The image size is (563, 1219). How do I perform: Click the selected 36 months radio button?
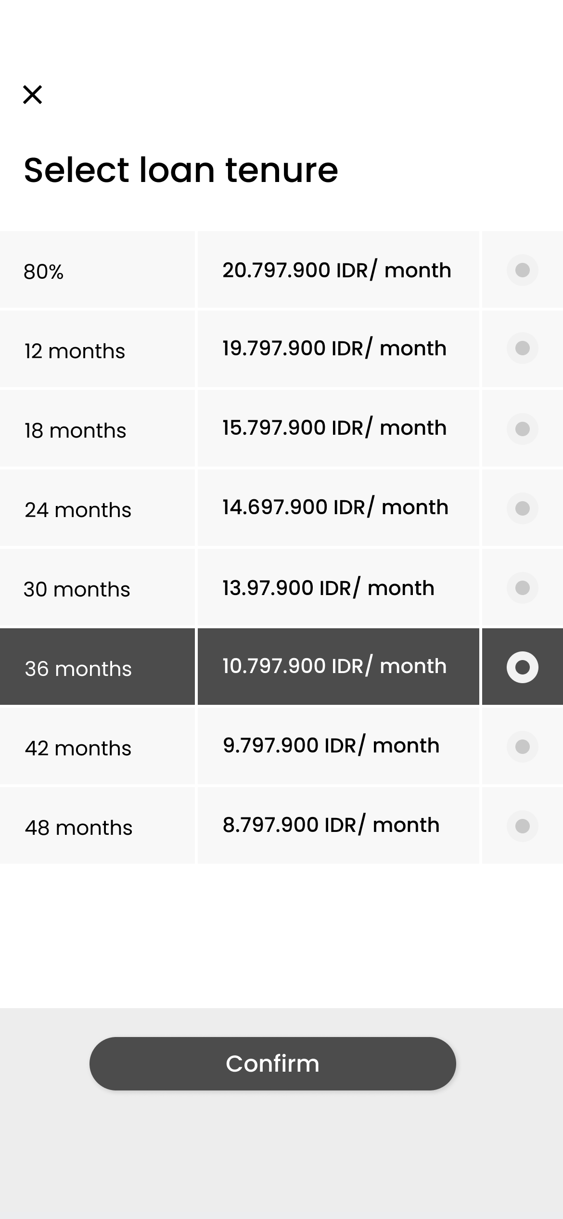pos(522,667)
